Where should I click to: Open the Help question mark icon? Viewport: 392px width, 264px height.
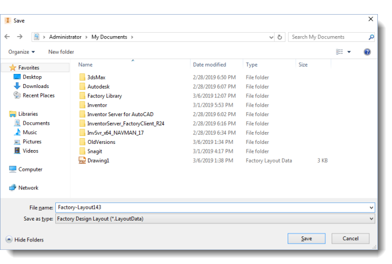pos(367,52)
